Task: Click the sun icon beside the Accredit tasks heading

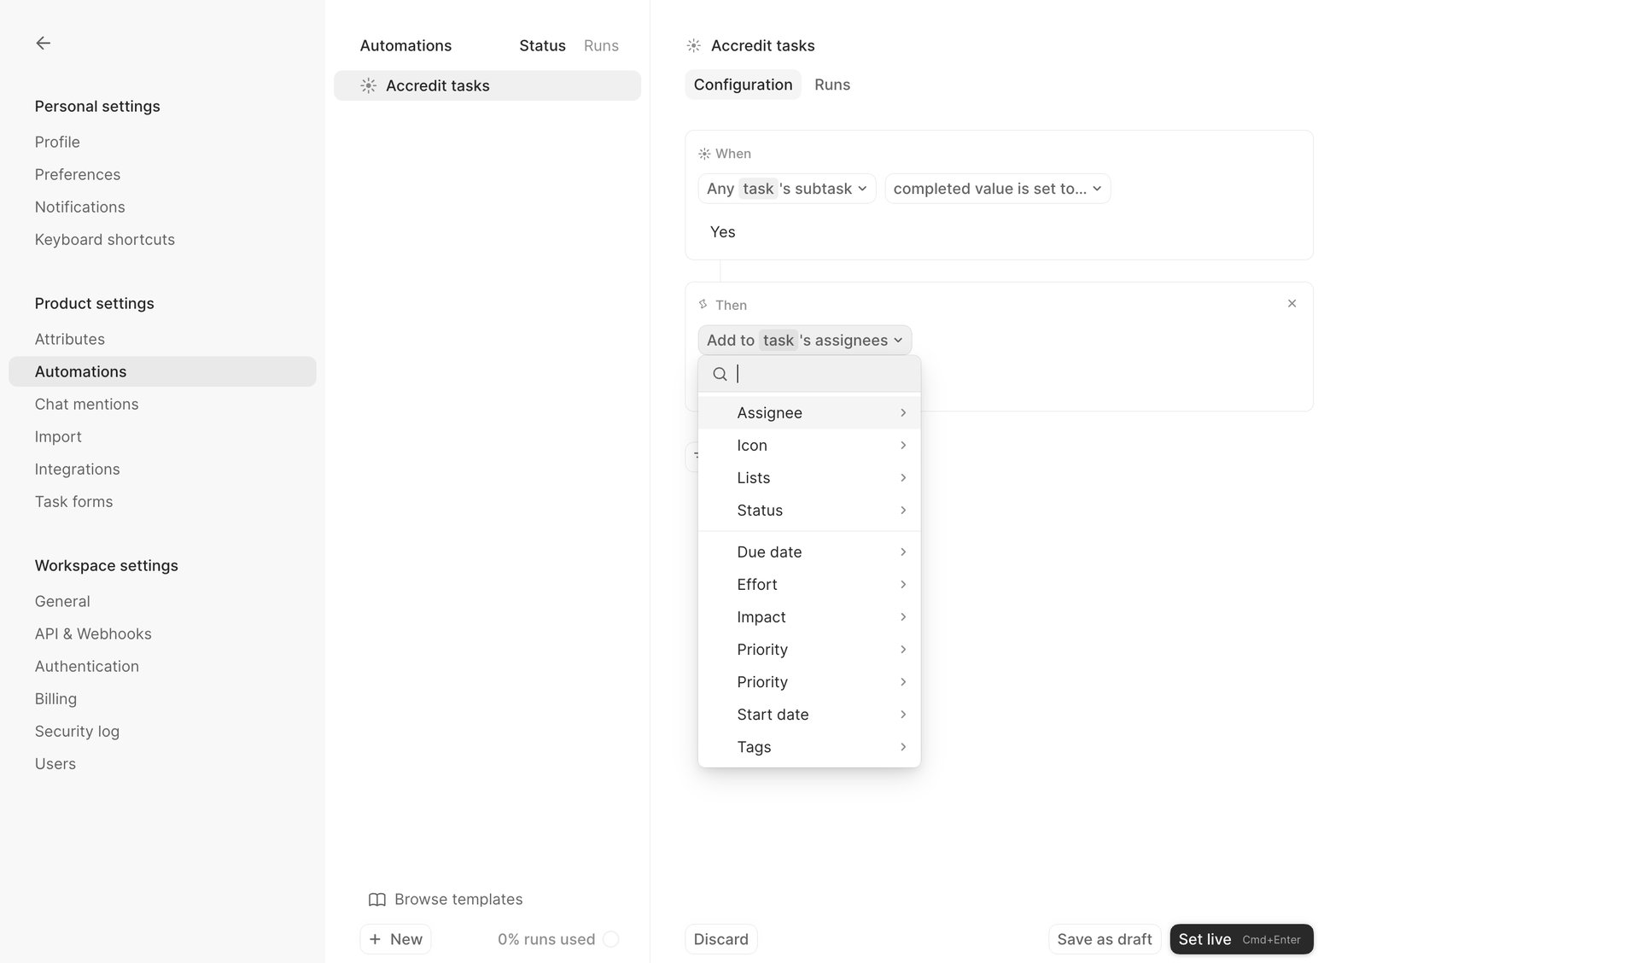Action: coord(694,45)
